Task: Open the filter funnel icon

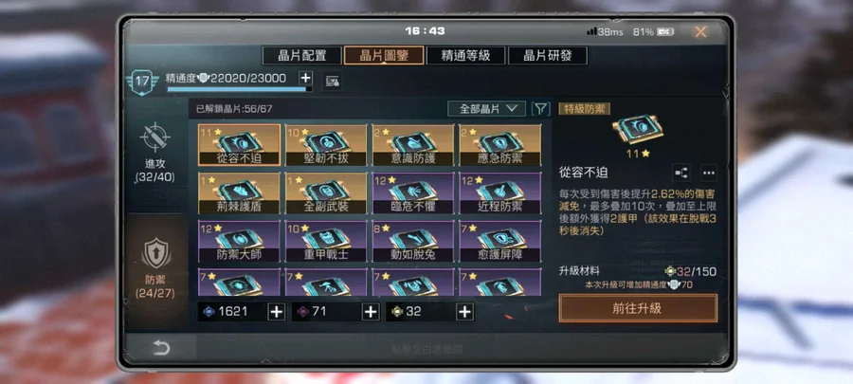Action: pos(540,109)
